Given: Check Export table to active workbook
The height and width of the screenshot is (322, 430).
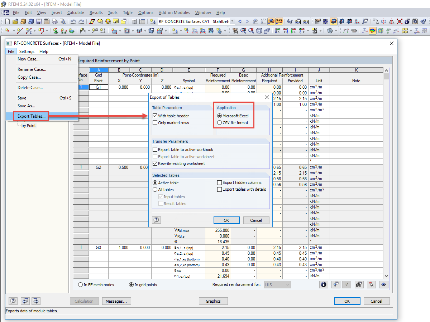Looking at the screenshot, I should click(155, 150).
